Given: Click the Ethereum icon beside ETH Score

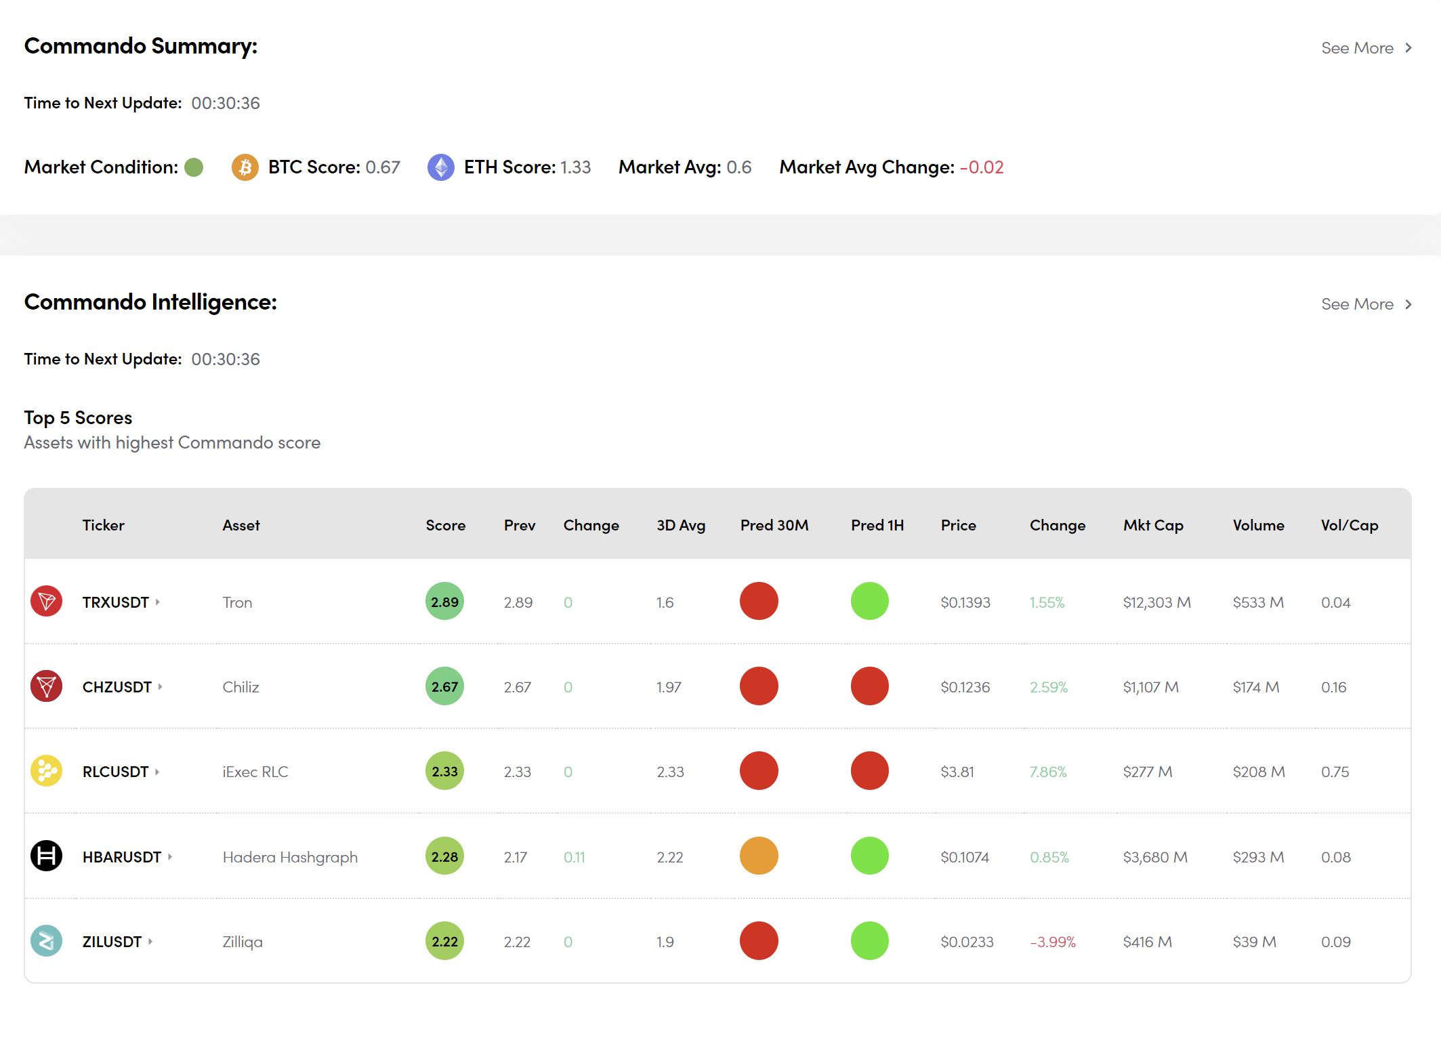Looking at the screenshot, I should pos(440,167).
